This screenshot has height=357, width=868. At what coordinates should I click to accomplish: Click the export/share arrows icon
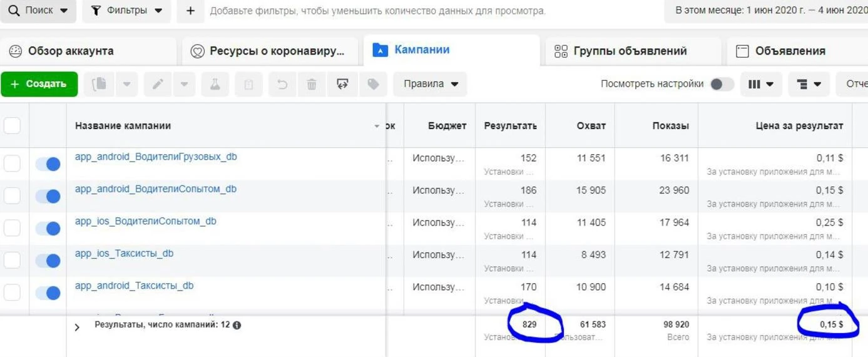[342, 84]
